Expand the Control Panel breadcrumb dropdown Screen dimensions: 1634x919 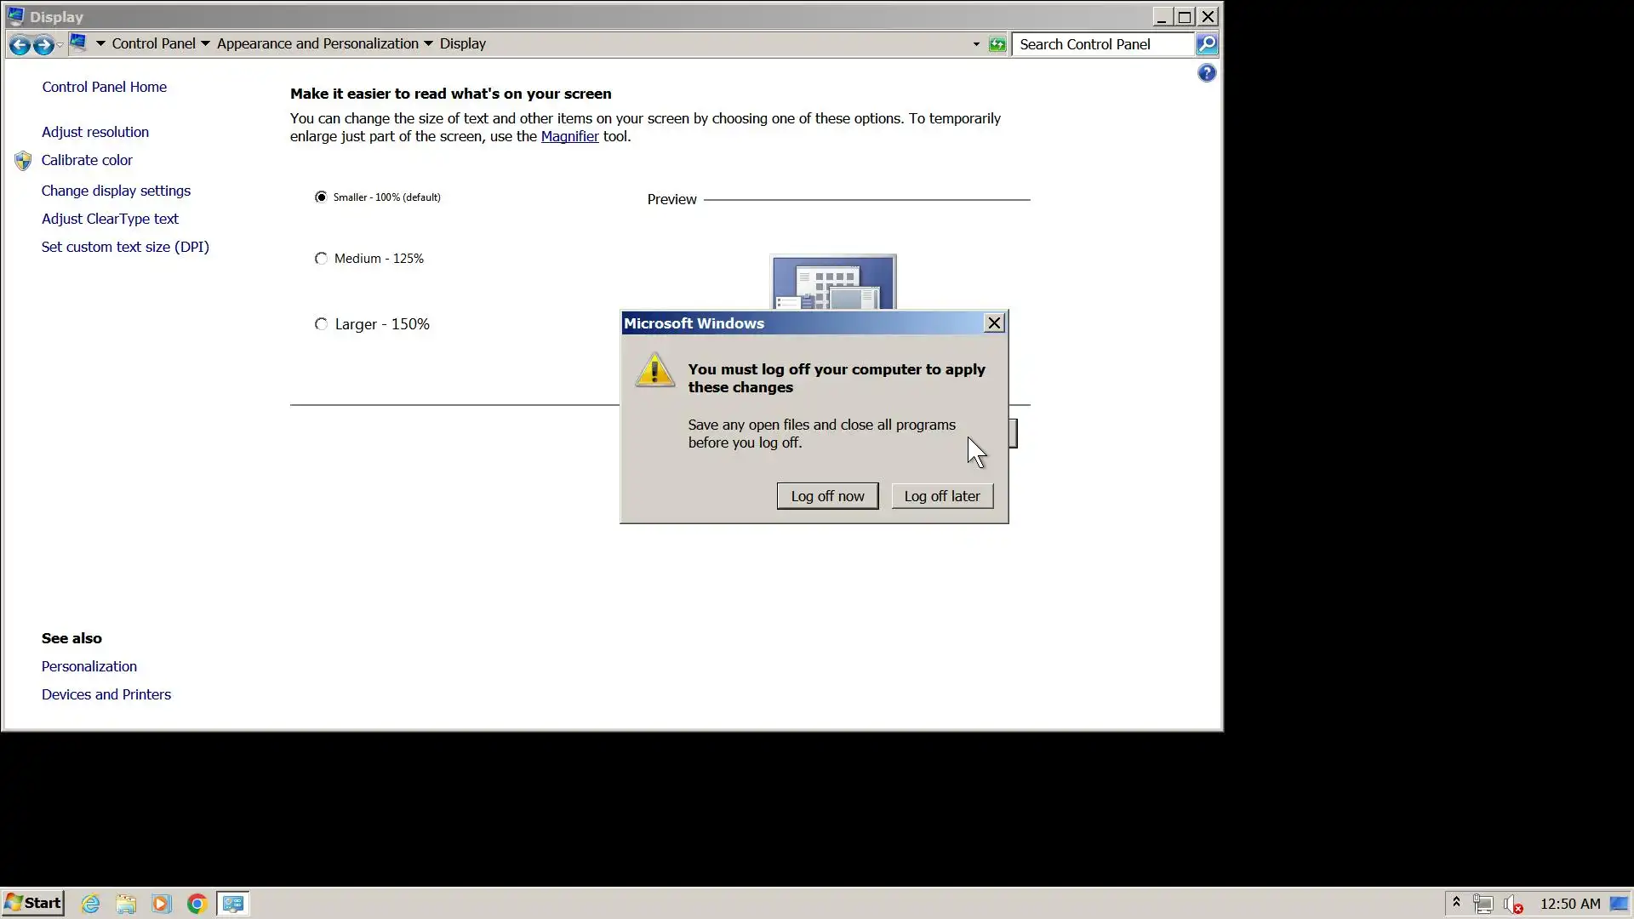pyautogui.click(x=205, y=43)
